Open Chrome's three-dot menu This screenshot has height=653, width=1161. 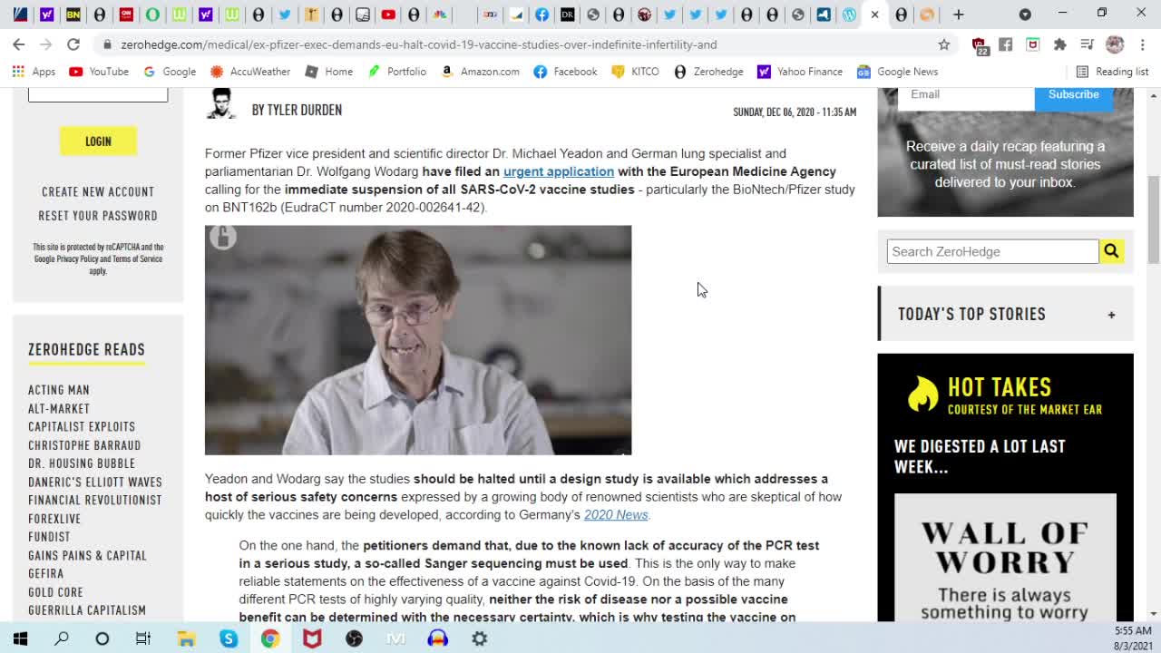pos(1141,44)
